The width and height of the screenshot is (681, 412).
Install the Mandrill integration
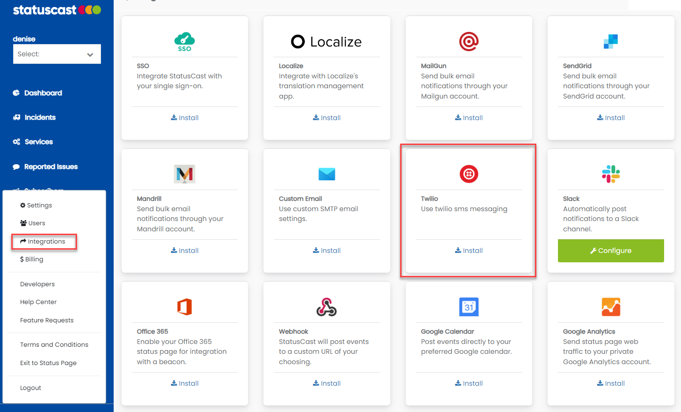185,251
